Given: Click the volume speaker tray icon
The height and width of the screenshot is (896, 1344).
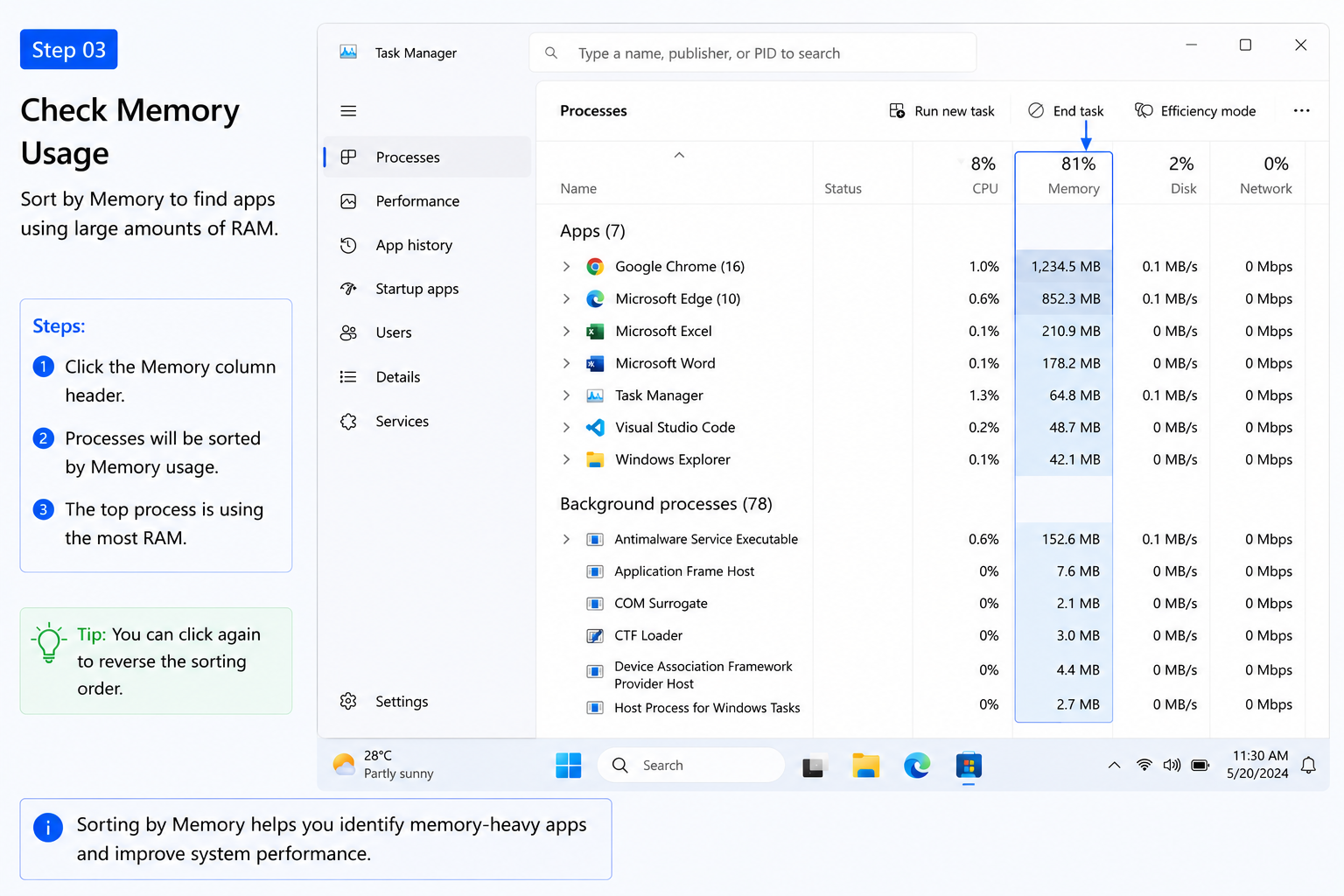Looking at the screenshot, I should click(1172, 766).
